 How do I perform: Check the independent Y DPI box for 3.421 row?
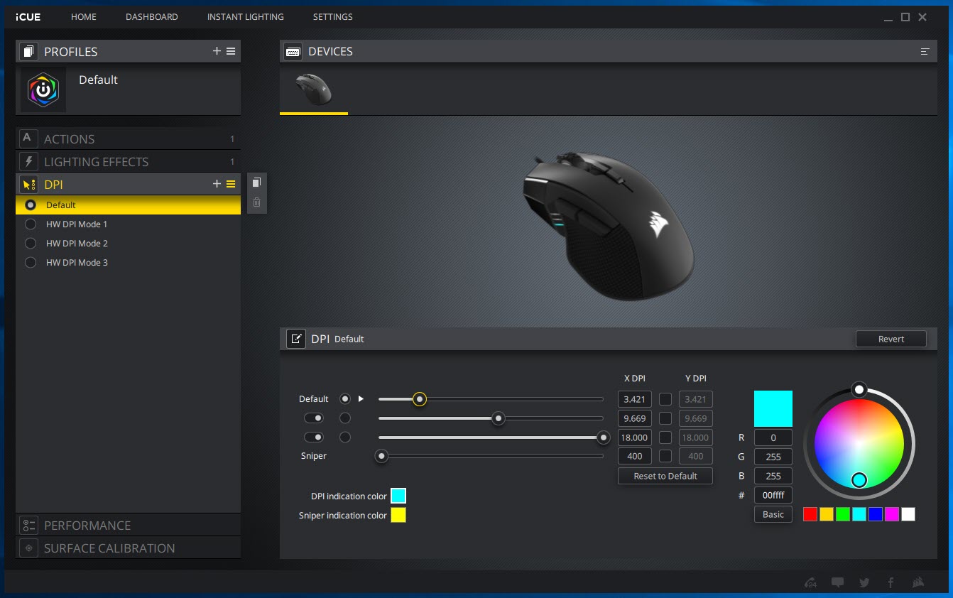click(665, 399)
